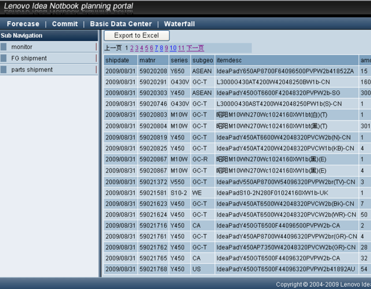Select matnr cell 59020291
Screen dimensions: 371x289
pyautogui.click(x=154, y=82)
